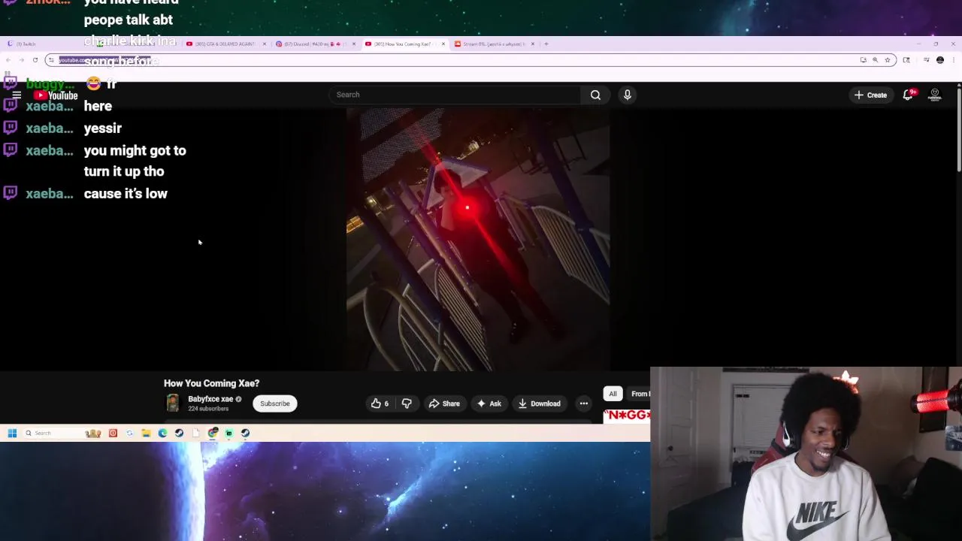Reload the page in the browser

point(35,60)
